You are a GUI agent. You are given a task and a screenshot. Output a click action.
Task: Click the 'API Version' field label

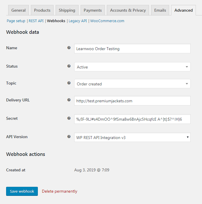tap(17, 137)
